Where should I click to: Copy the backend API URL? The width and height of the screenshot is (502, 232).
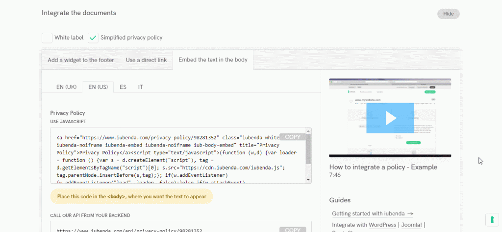point(292,230)
